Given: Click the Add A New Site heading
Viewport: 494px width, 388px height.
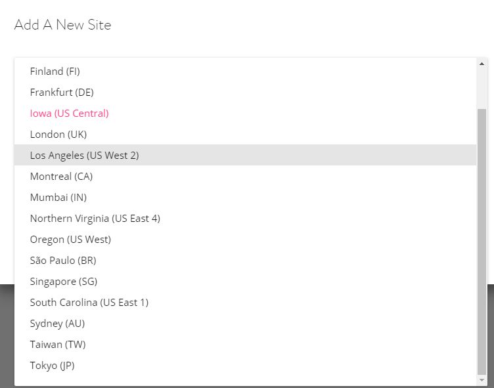Looking at the screenshot, I should tap(62, 25).
